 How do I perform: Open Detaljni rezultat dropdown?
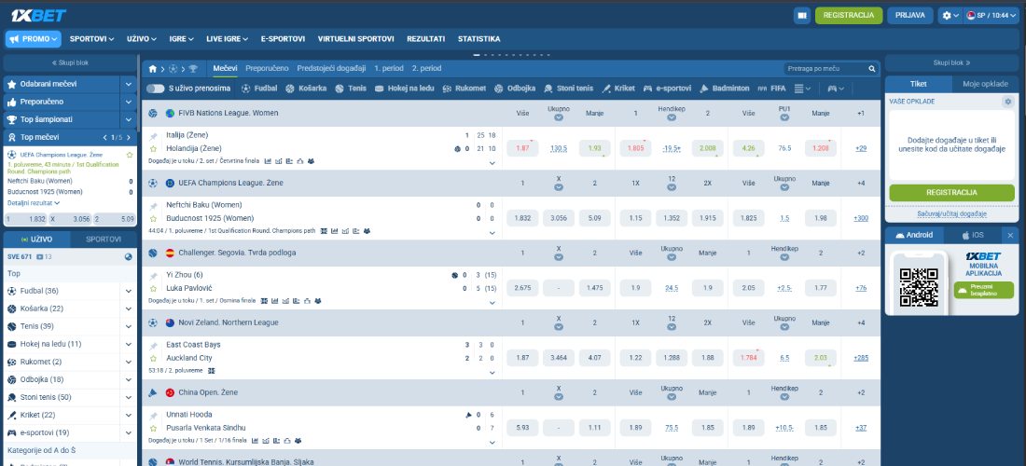pyautogui.click(x=34, y=203)
